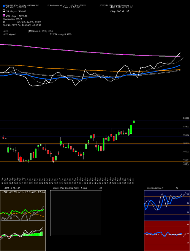The height and width of the screenshot is (251, 190).
Task: Click the white 50 Day legend swatch
Action: 4,11
